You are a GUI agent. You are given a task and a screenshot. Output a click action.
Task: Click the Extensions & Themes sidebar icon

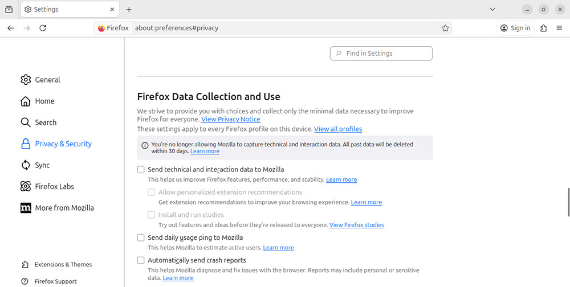pyautogui.click(x=25, y=264)
